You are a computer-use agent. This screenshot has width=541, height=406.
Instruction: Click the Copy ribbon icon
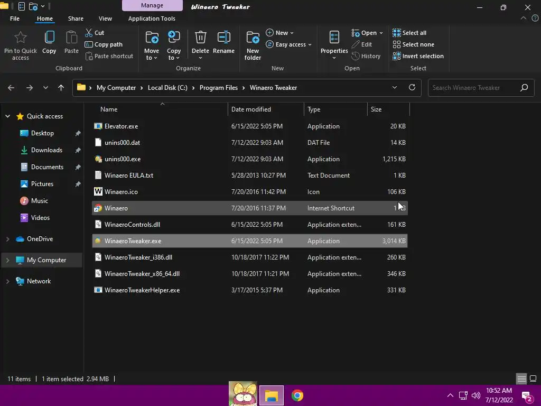[49, 38]
